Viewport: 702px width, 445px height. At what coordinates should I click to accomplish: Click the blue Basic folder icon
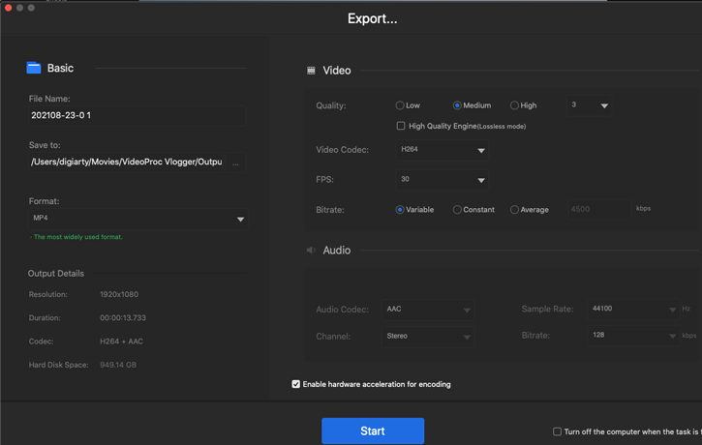click(34, 68)
